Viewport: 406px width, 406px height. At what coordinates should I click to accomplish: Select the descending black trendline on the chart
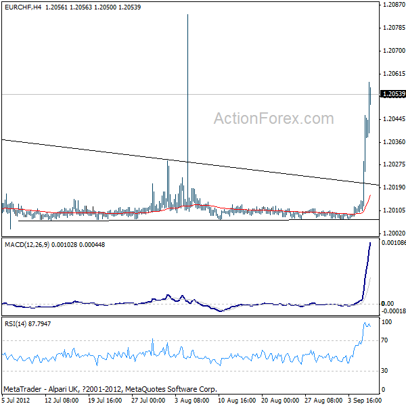pyautogui.click(x=190, y=162)
